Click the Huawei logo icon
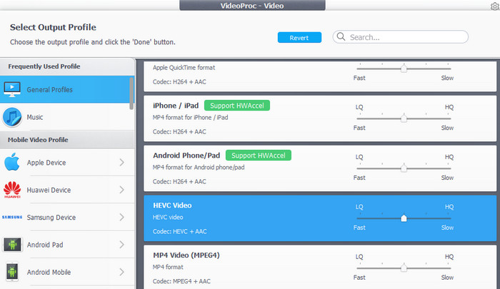The height and width of the screenshot is (289, 500). [12, 190]
